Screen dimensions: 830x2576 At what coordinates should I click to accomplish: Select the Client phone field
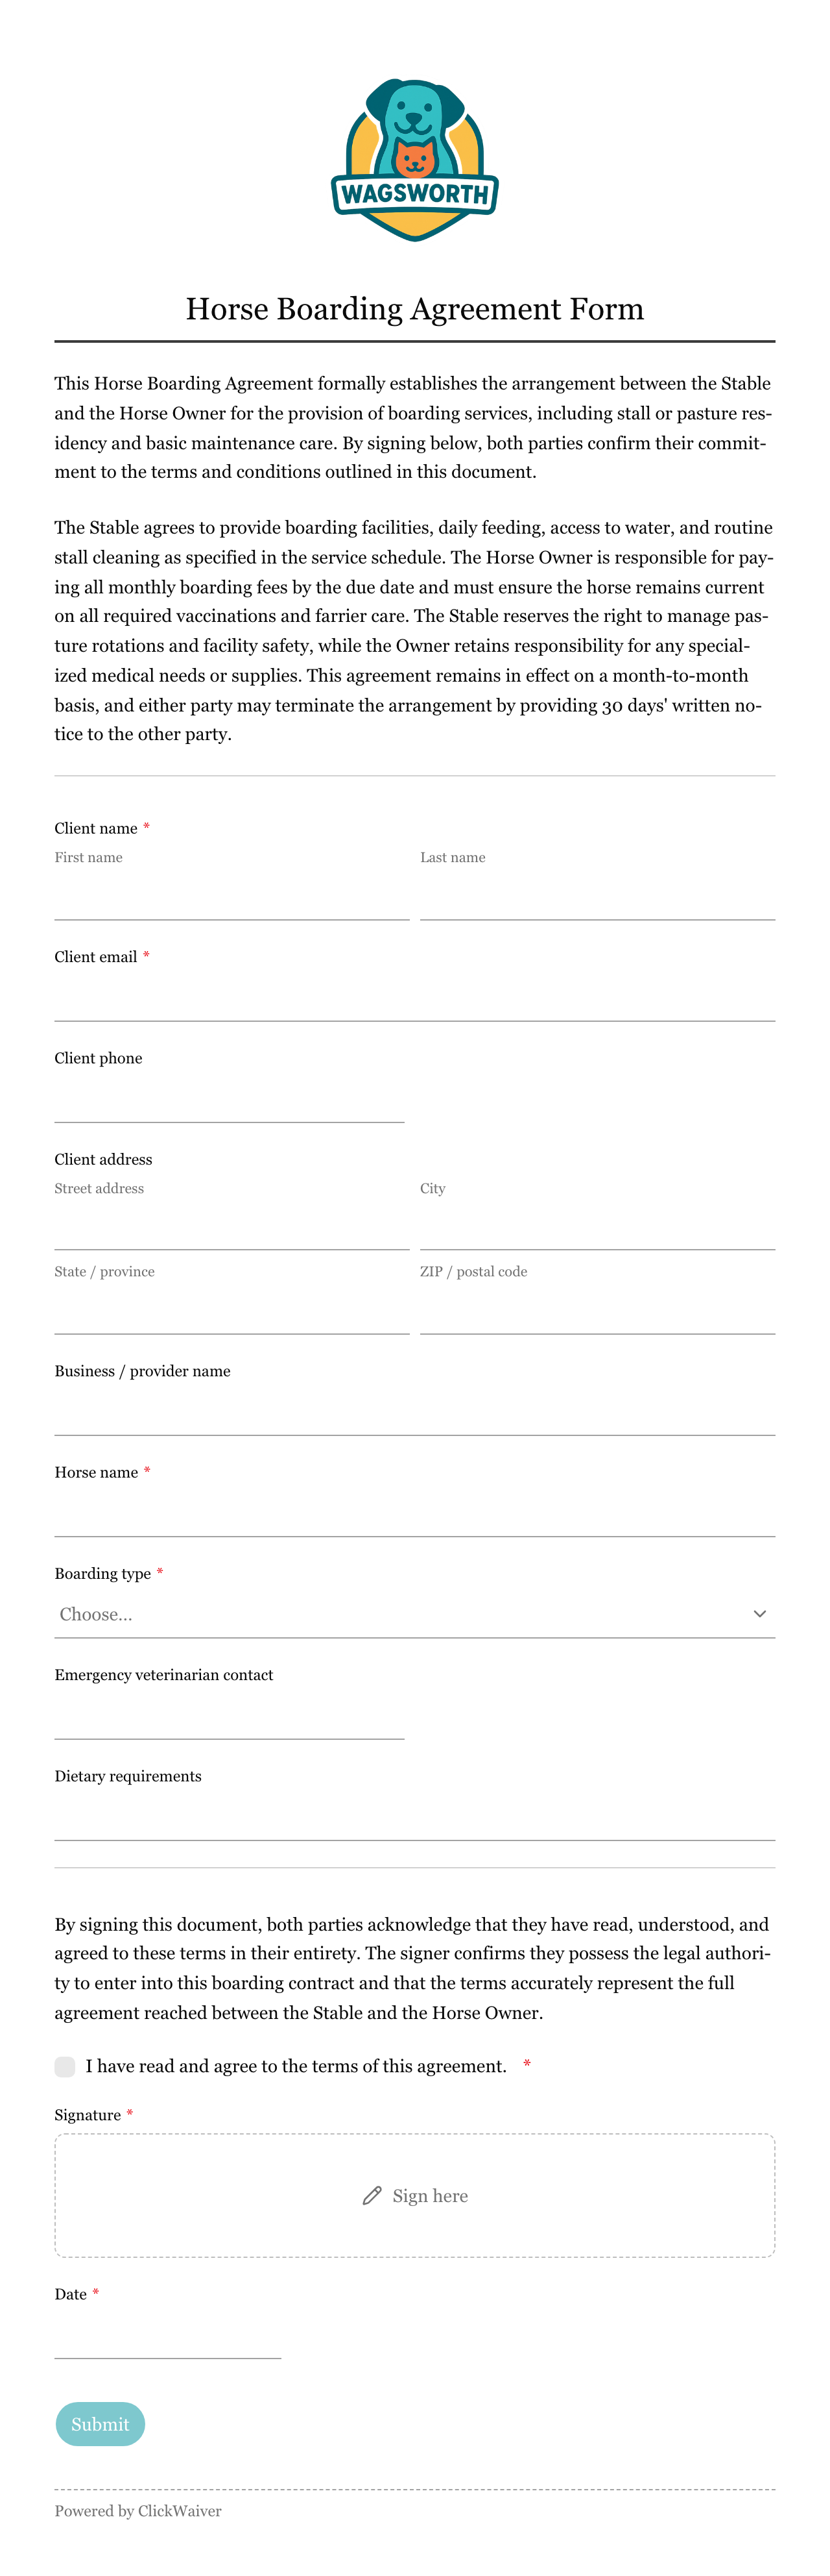click(x=230, y=1099)
